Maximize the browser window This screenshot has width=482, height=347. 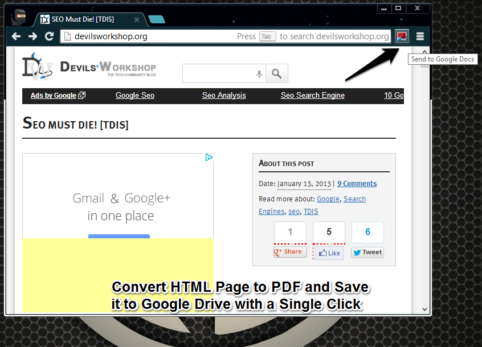pos(398,9)
